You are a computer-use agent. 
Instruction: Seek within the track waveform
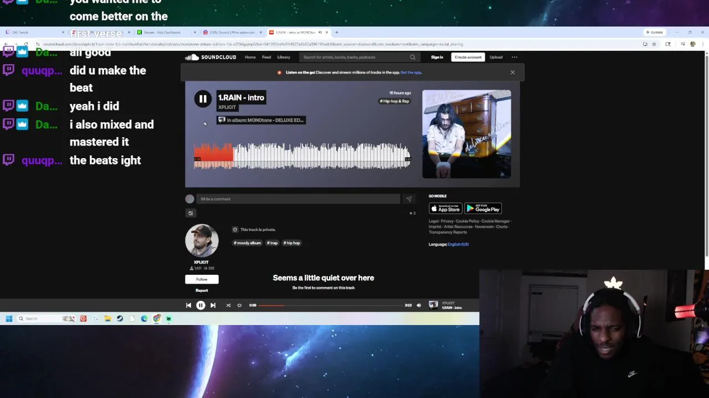click(x=302, y=156)
